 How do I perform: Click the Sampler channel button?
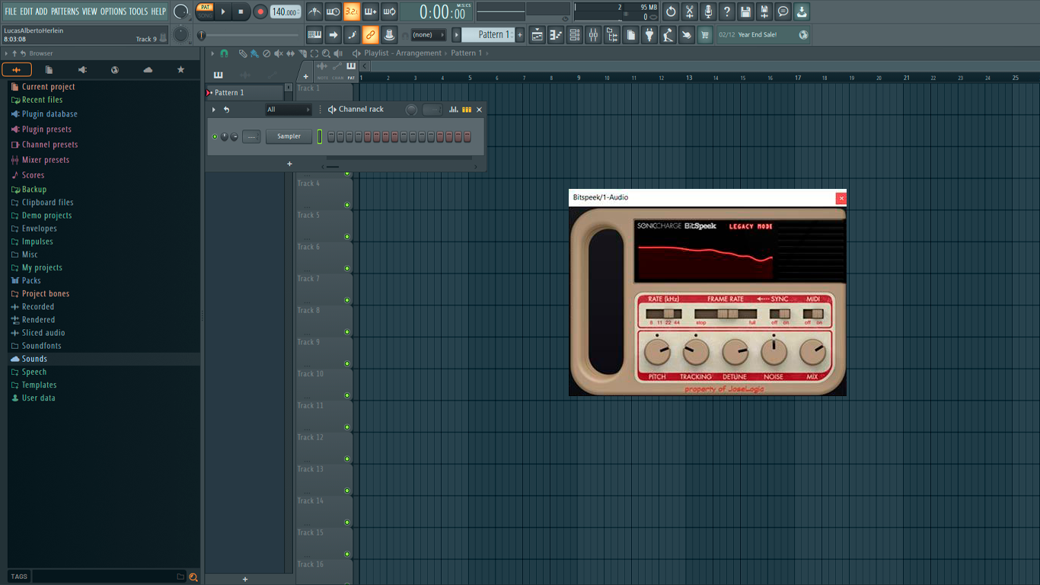click(289, 136)
